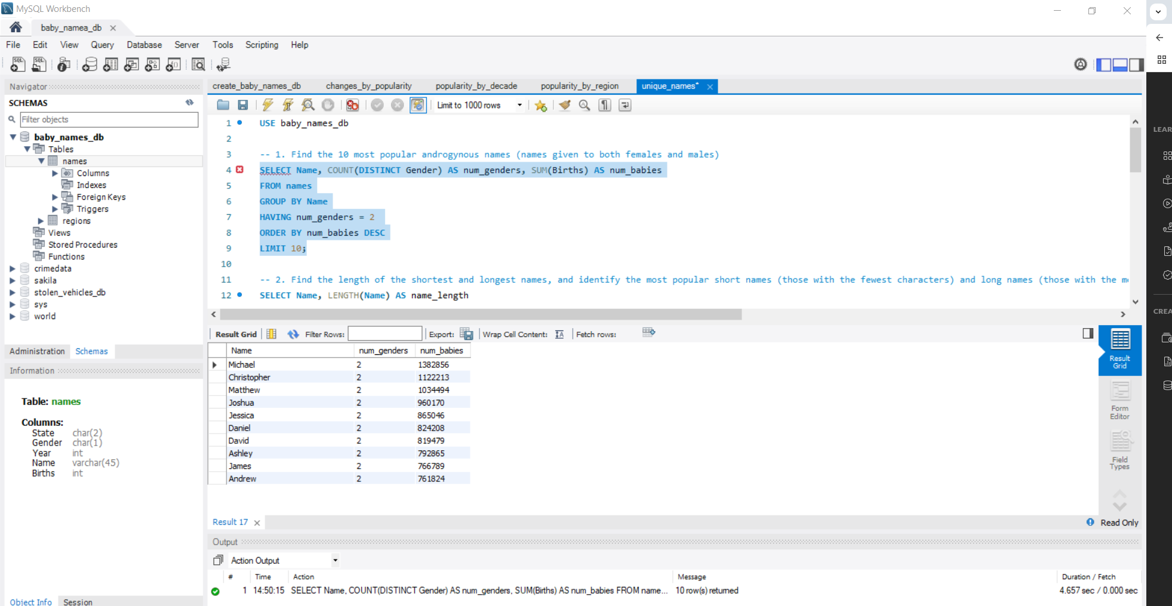
Task: Create a new schema icon
Action: (x=90, y=64)
